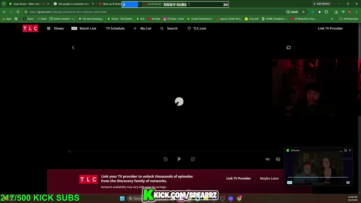Mute the video player volume
The image size is (361, 203).
pos(268,159)
